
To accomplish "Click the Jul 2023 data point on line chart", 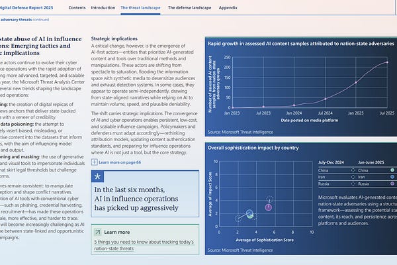I will 263,107.
